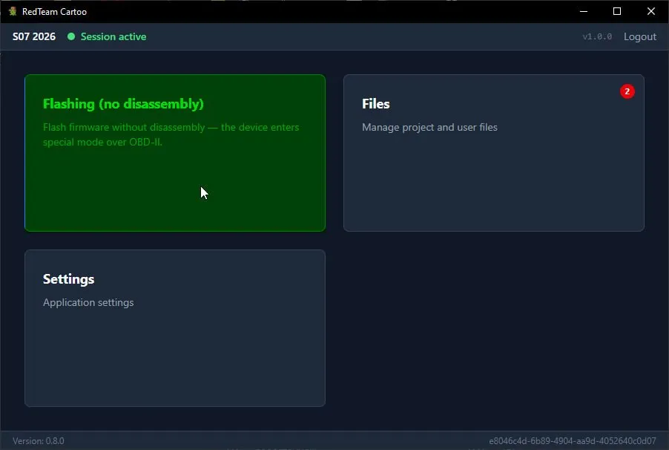Click the 'Application settings' description text

click(x=88, y=302)
